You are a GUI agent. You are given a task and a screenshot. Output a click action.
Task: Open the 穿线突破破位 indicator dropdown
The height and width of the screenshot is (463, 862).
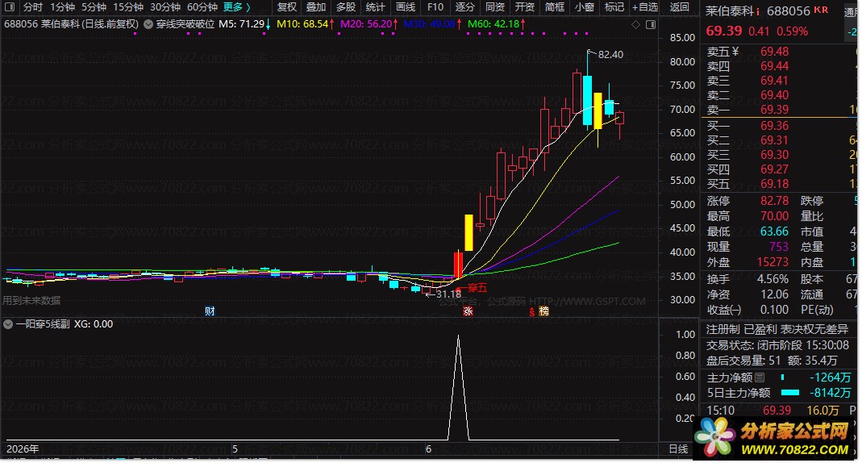[148, 24]
